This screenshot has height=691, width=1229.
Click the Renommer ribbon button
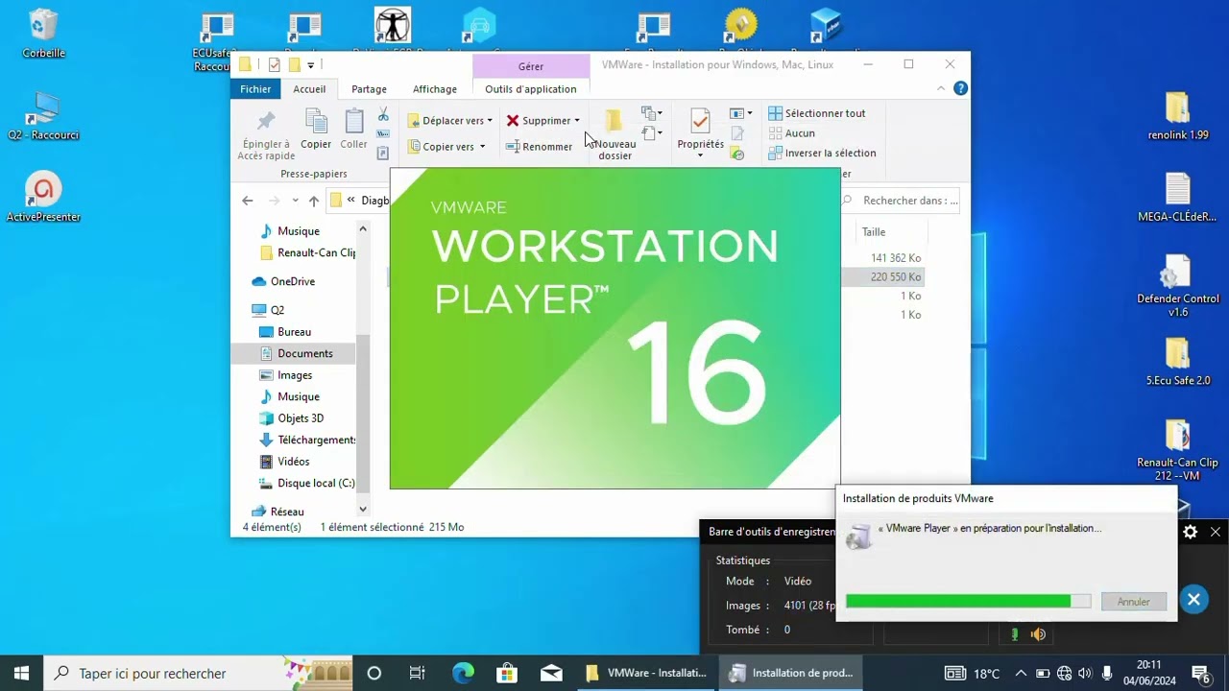click(x=539, y=147)
